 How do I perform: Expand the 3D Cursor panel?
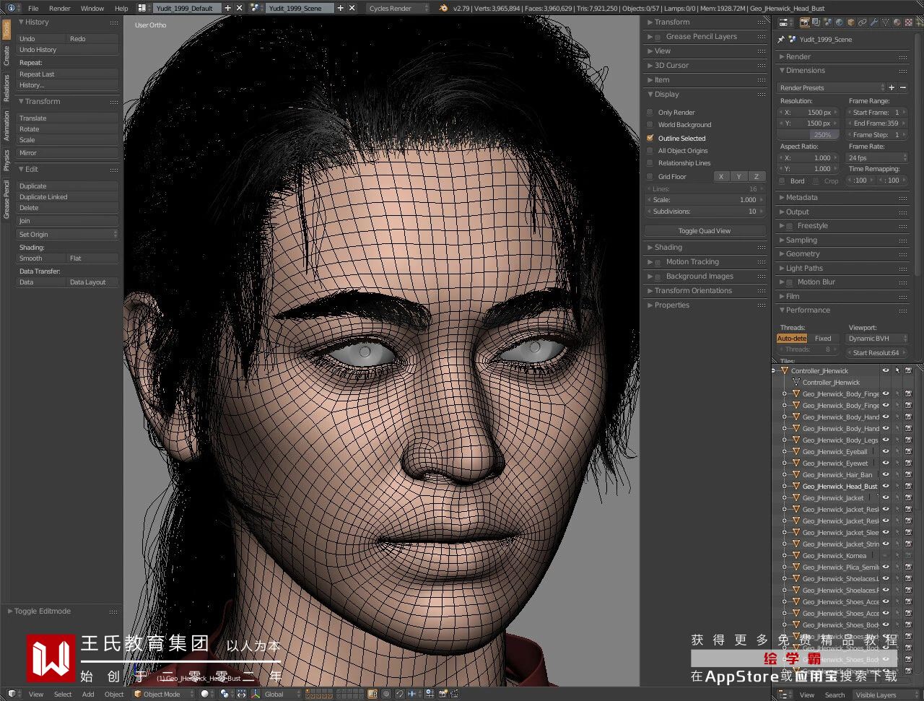coord(671,65)
